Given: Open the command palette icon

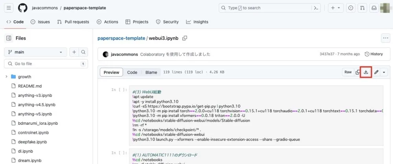Looking at the screenshot, I should pyautogui.click(x=316, y=8).
